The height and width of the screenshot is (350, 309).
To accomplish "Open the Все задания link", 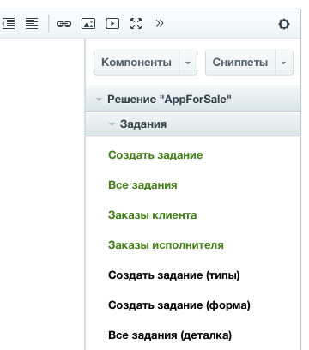I will (x=142, y=185).
